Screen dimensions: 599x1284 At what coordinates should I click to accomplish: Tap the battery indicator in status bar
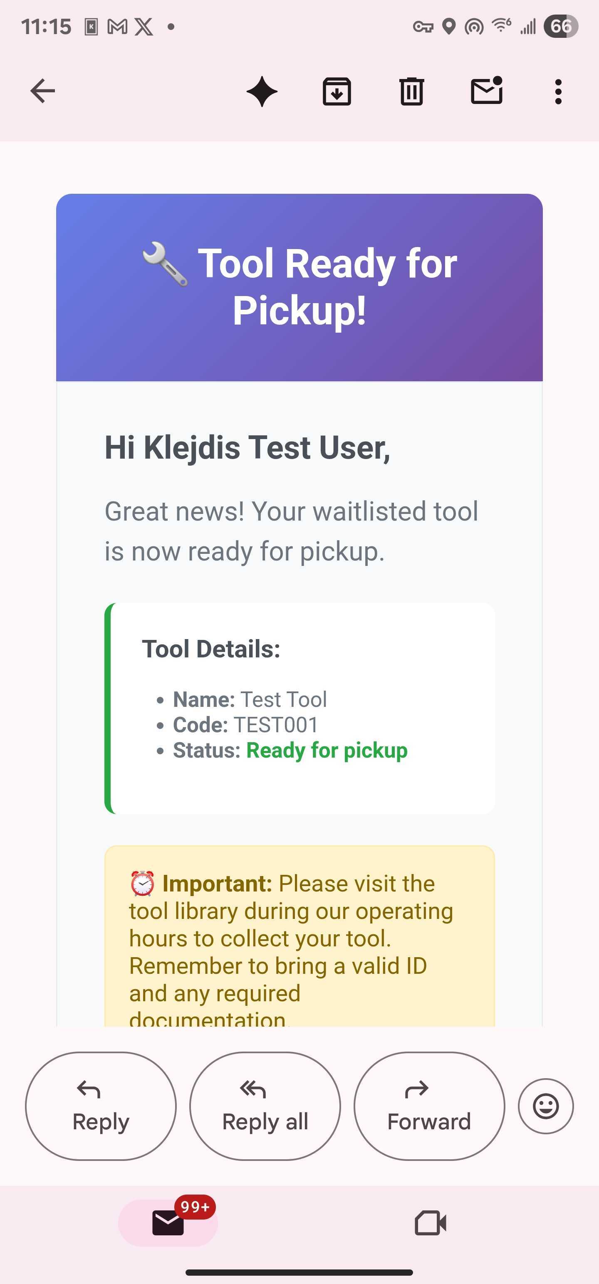point(561,26)
